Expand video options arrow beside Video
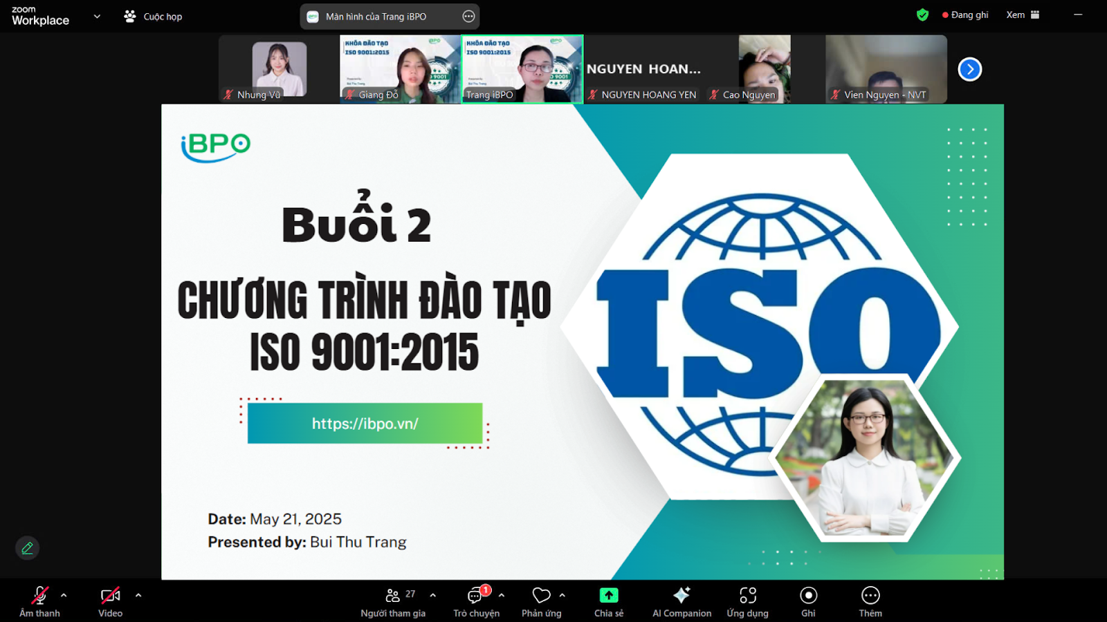The image size is (1107, 622). pos(138,595)
